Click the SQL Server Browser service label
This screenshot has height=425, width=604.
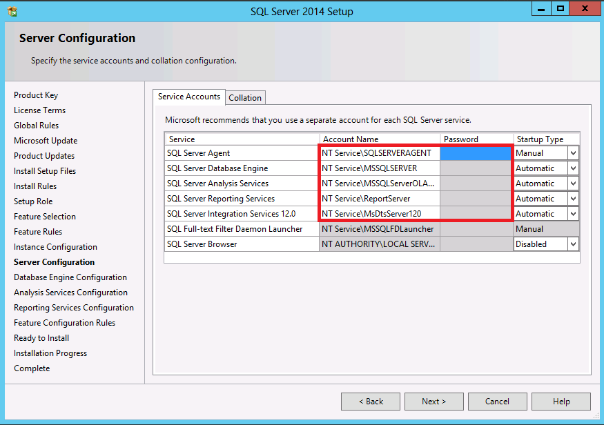202,244
